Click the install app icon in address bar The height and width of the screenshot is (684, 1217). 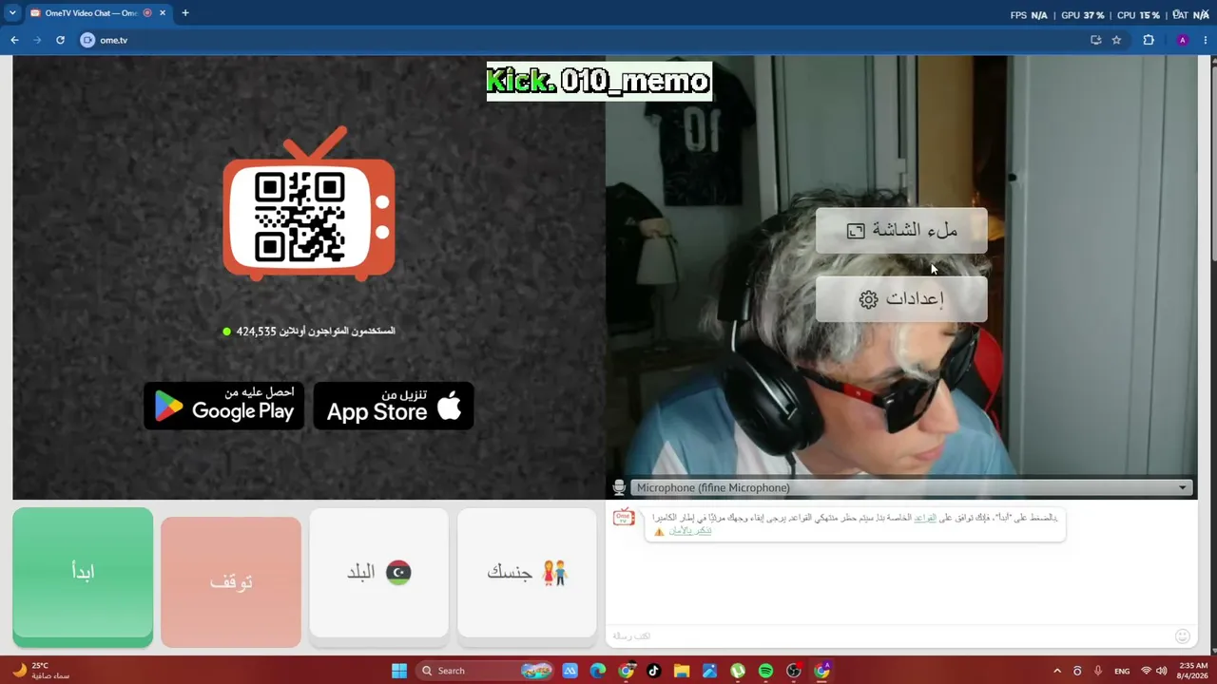tap(1095, 40)
